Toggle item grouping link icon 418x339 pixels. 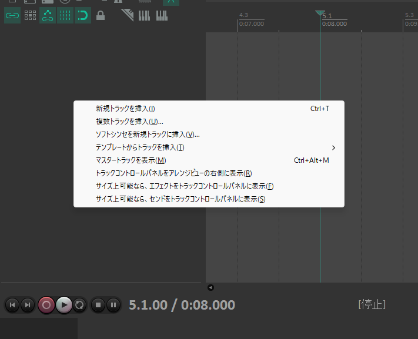click(x=12, y=15)
